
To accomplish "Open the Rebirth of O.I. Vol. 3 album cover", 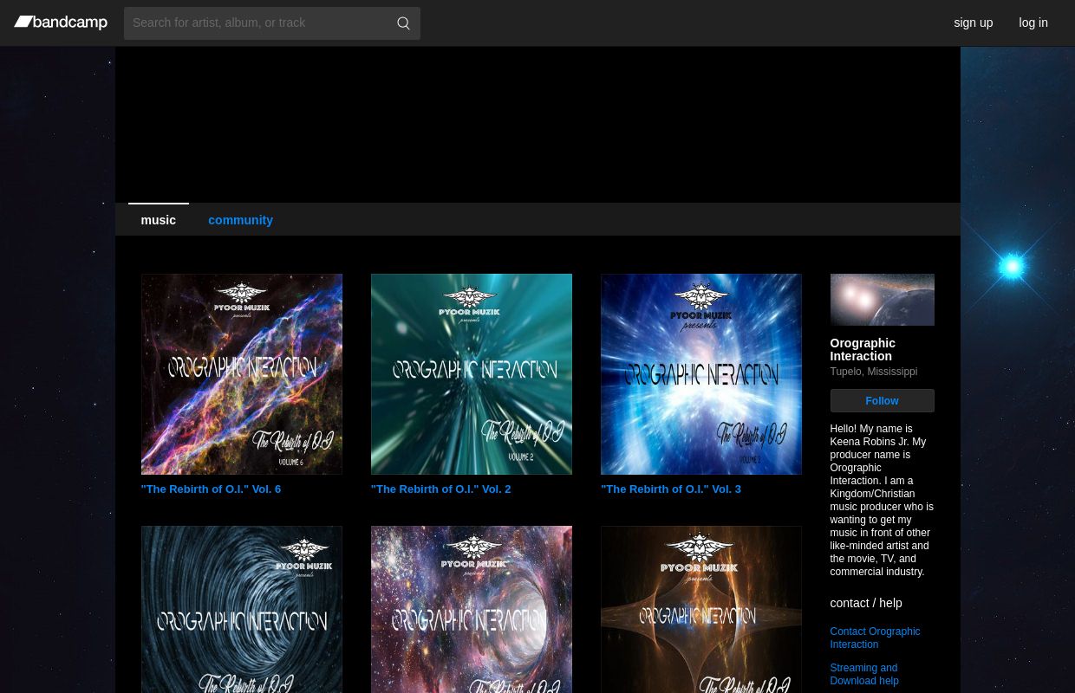I will [700, 374].
